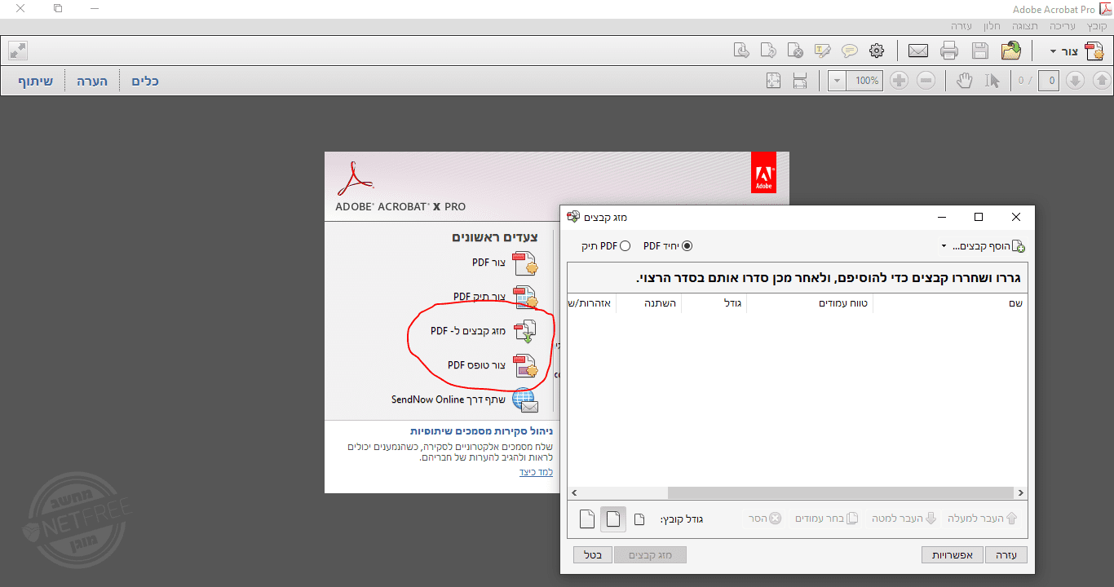This screenshot has height=587, width=1114.
Task: Select the Hand tool in the toolbar
Action: [964, 80]
